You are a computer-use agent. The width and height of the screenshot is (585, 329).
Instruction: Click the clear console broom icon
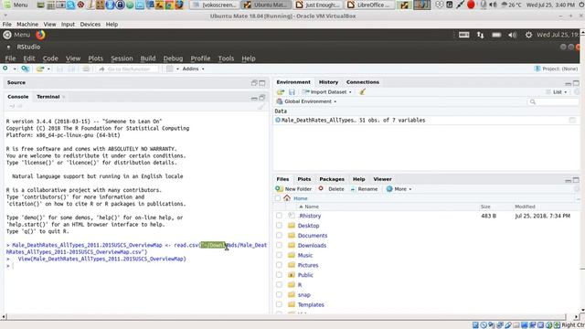tap(261, 107)
